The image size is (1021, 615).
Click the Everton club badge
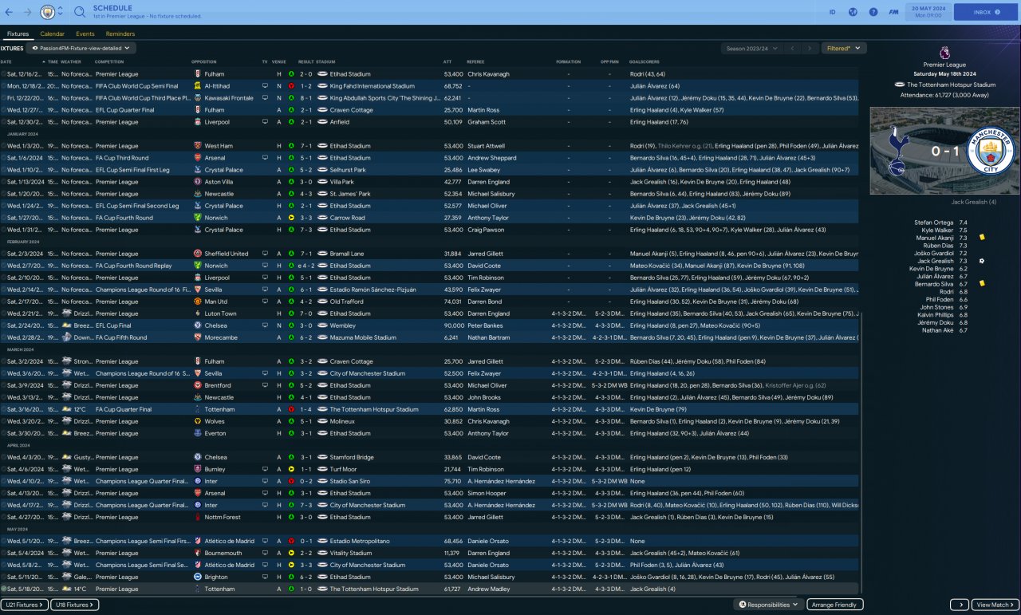[x=198, y=433]
